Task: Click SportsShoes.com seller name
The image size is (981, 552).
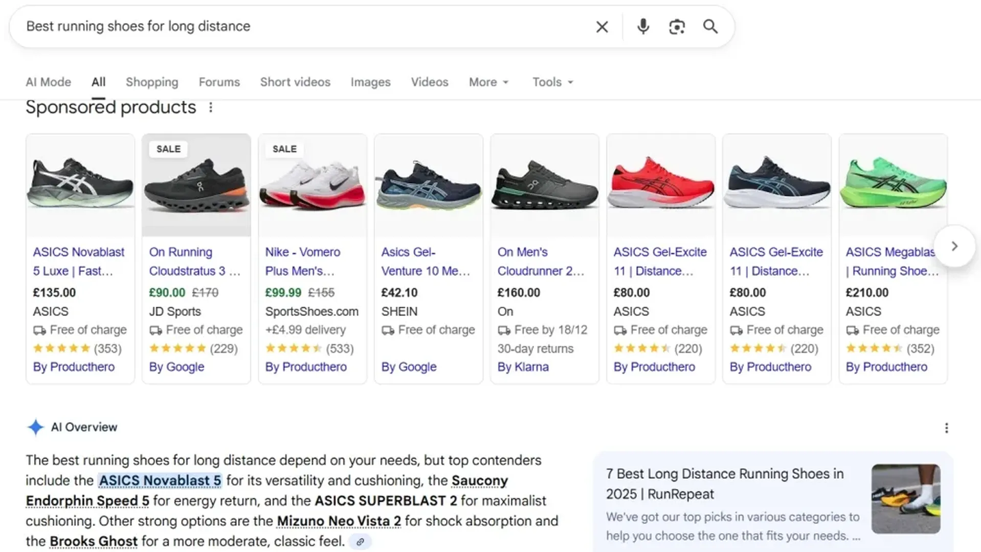Action: click(x=311, y=311)
